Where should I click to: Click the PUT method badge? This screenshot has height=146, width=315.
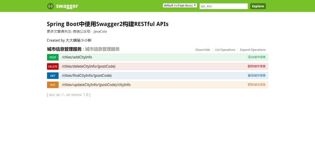pyautogui.click(x=53, y=85)
